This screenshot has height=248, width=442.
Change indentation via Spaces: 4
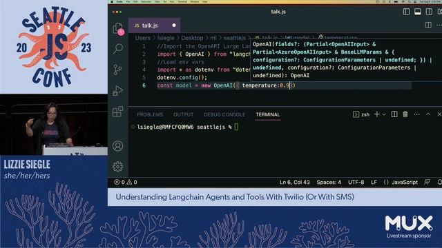click(x=329, y=182)
